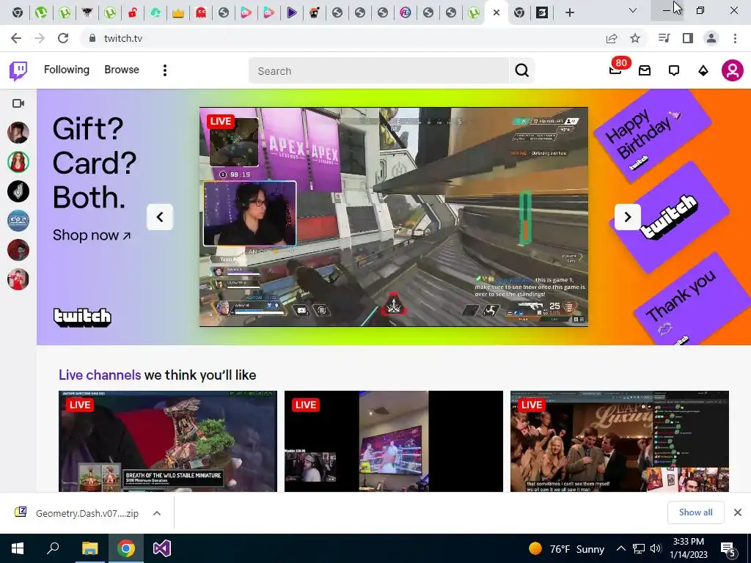This screenshot has width=751, height=563.
Task: Open Chrome three-dot menu
Action: 735,38
